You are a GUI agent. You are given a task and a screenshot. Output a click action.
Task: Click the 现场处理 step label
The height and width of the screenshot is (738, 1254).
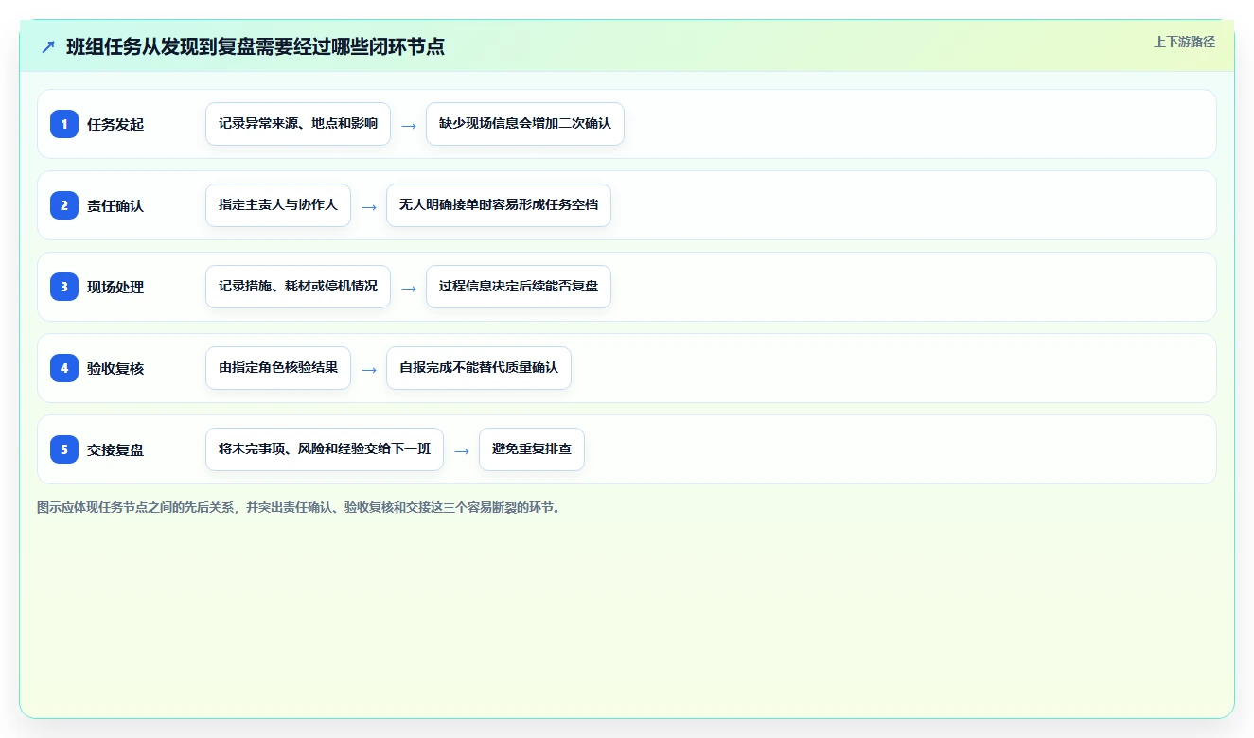(115, 287)
